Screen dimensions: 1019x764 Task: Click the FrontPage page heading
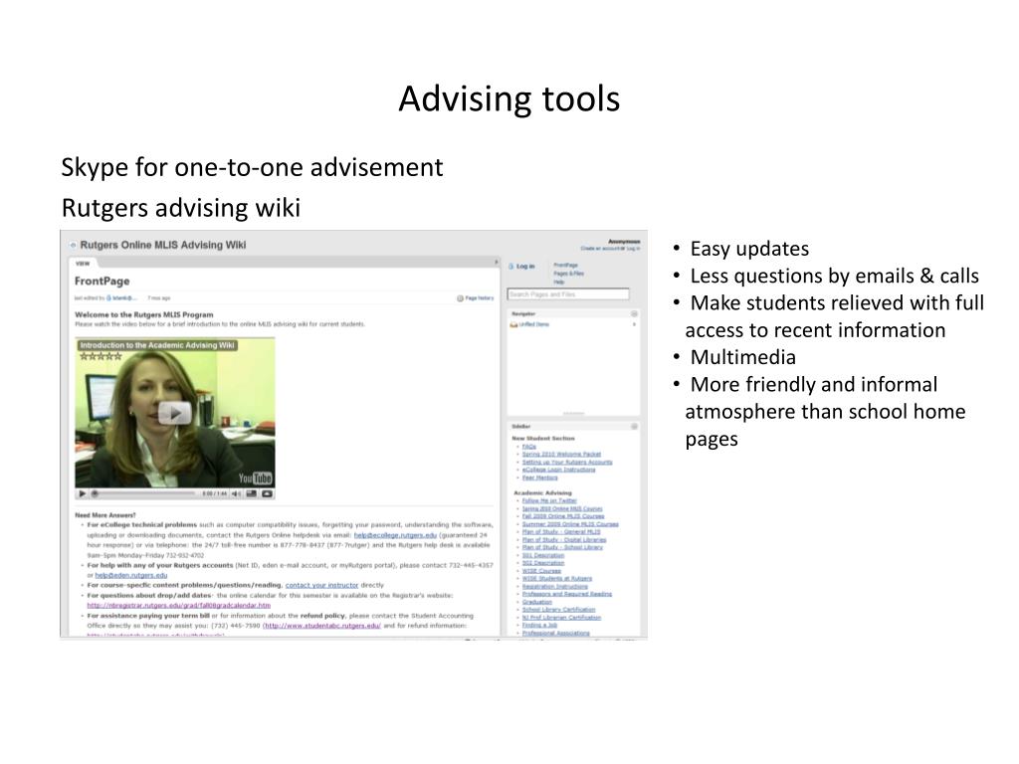click(102, 281)
